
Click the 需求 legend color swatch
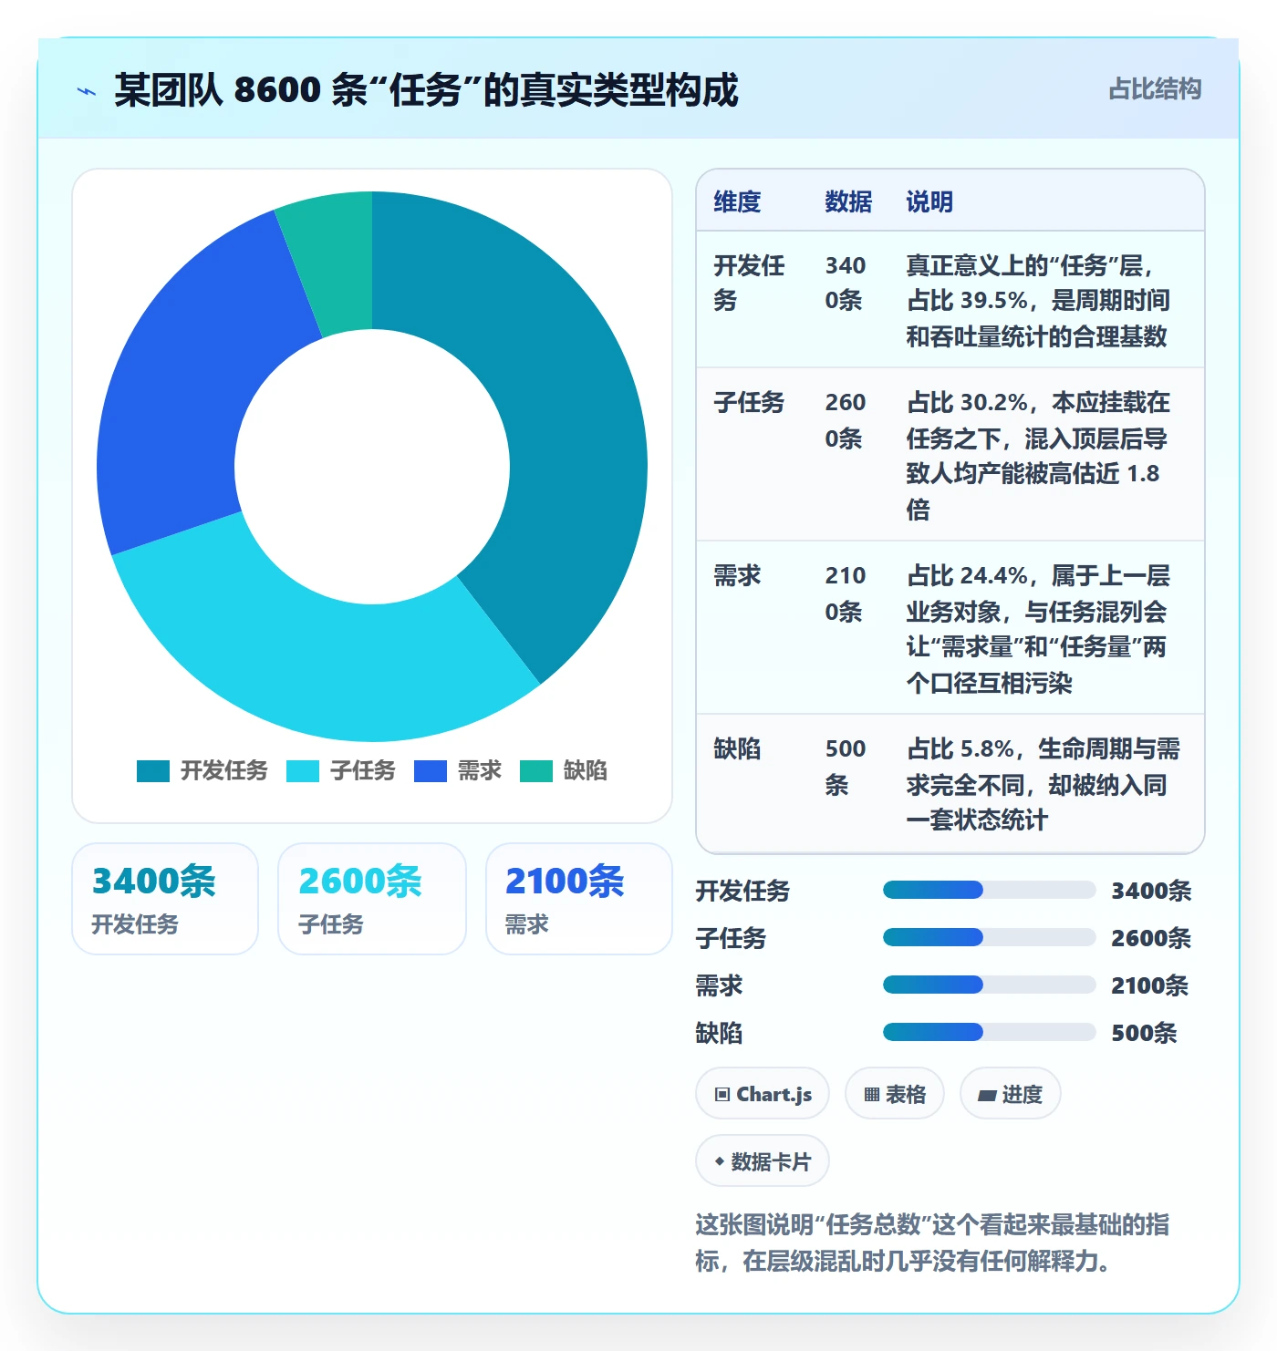(x=431, y=771)
